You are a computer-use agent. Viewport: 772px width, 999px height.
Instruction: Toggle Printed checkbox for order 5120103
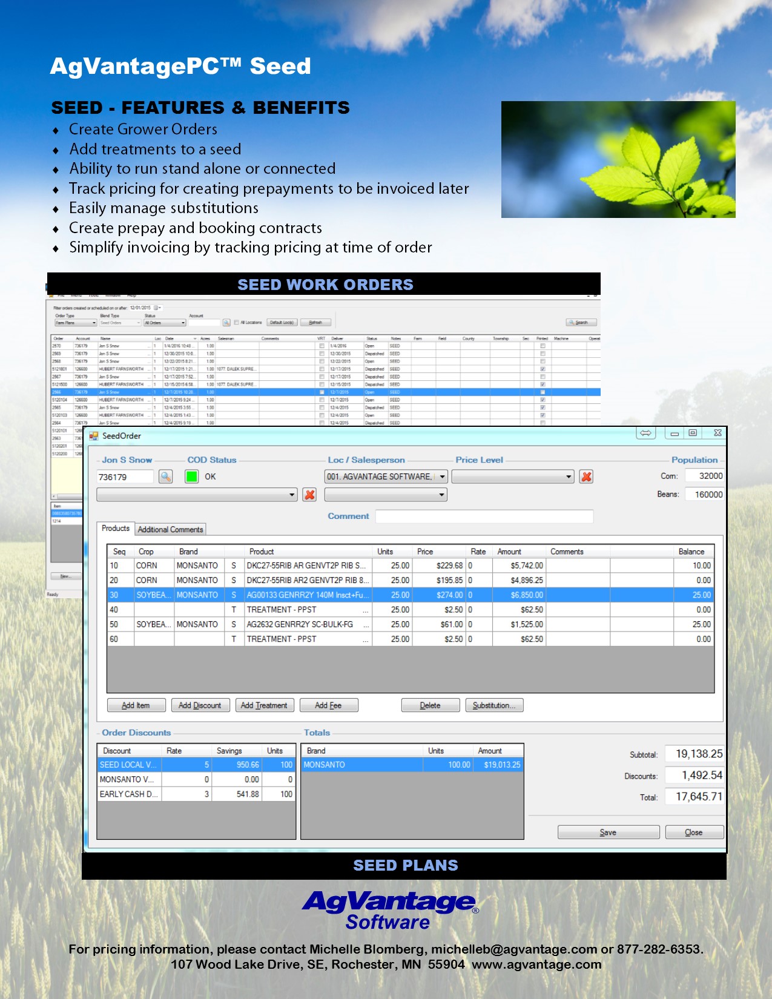tap(543, 415)
